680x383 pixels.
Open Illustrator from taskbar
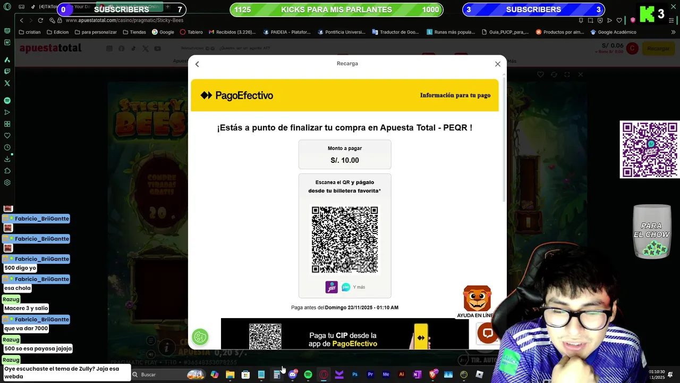point(402,374)
